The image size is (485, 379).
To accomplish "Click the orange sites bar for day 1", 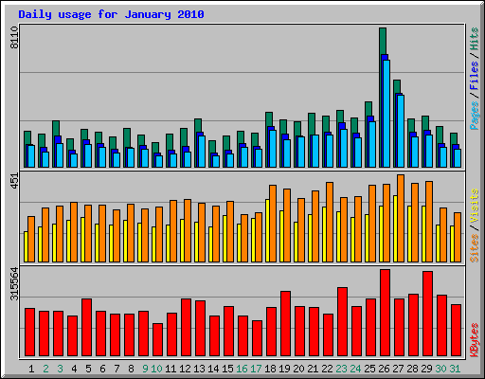I will click(x=31, y=239).
